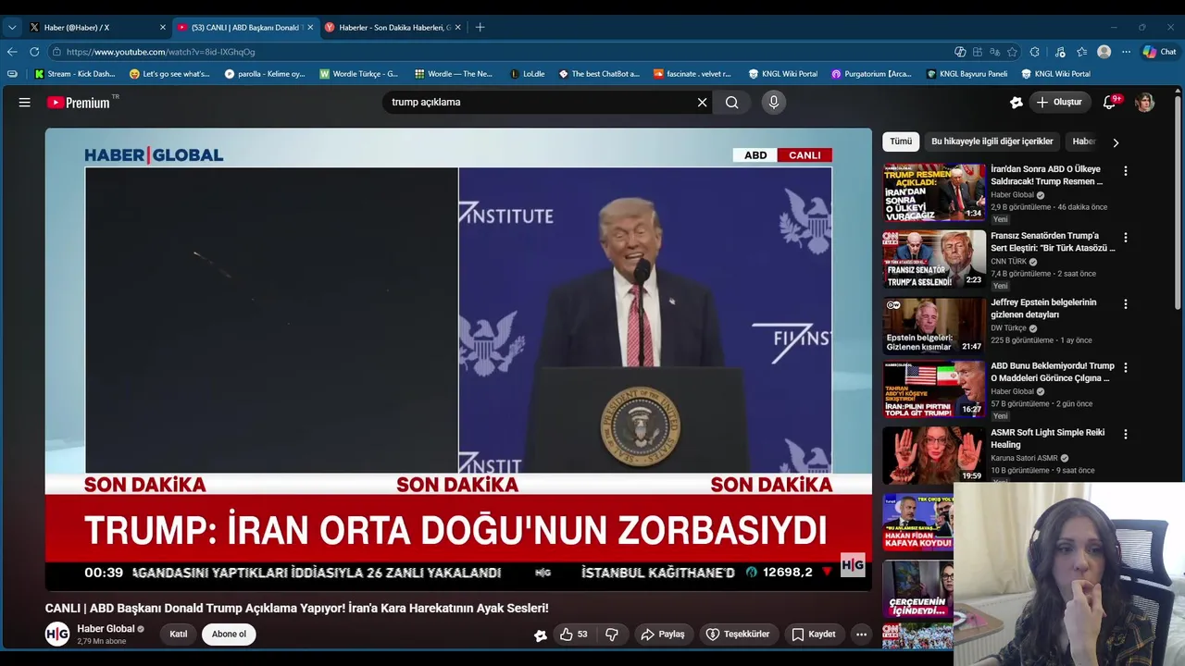Open the KNGL Başvuru Paneli bookmark
Viewport: 1185px width, 666px height.
[967, 74]
